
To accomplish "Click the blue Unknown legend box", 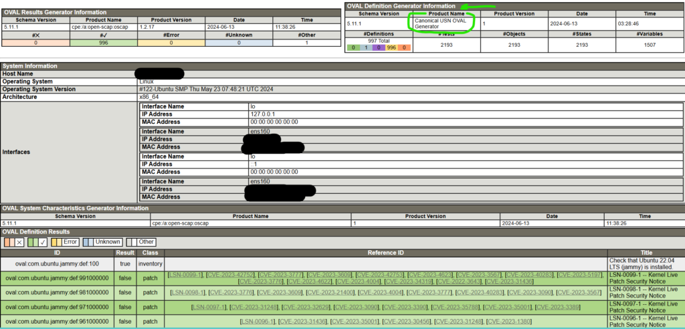I will pos(104,241).
